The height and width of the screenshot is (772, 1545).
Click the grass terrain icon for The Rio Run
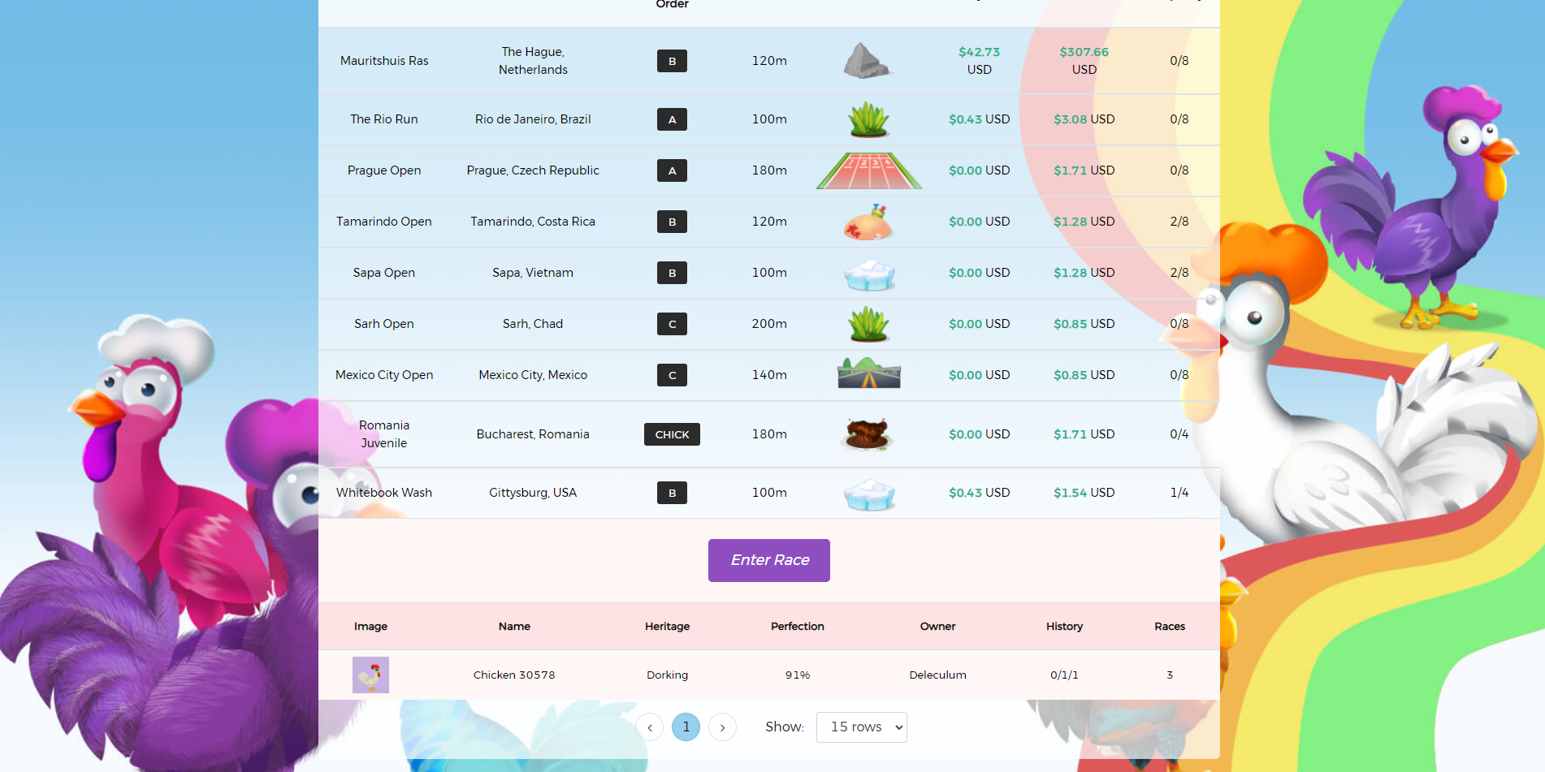point(868,119)
